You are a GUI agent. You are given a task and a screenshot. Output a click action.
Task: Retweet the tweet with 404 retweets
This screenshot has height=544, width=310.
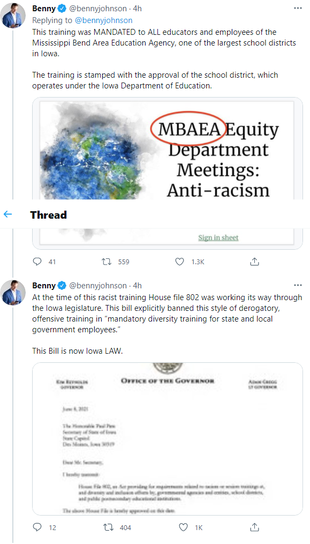(x=108, y=527)
